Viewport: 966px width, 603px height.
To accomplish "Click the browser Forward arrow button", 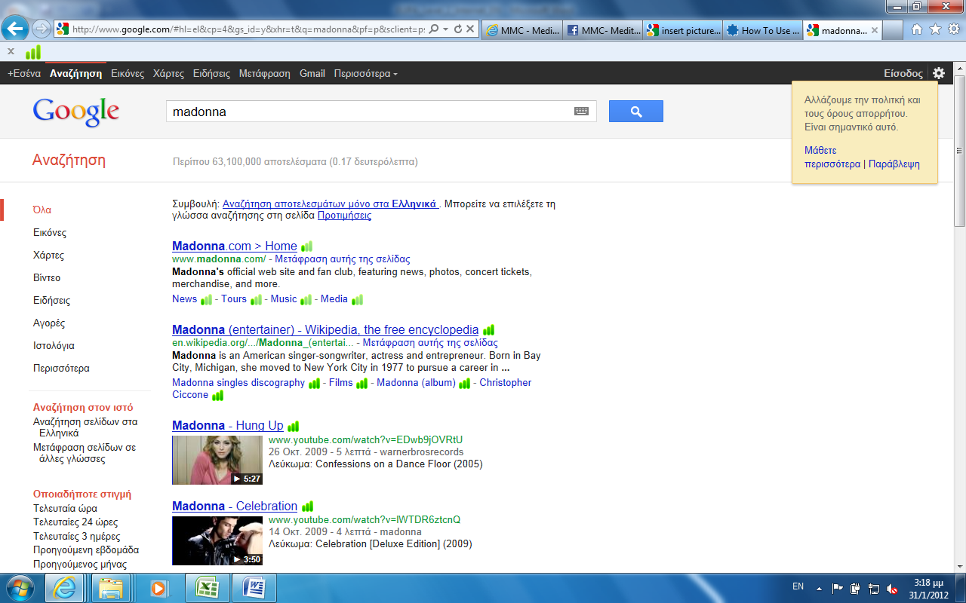I will pos(42,29).
